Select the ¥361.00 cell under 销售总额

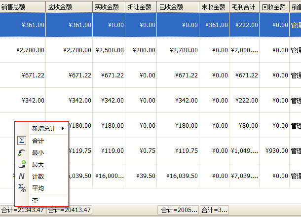pyautogui.click(x=23, y=25)
